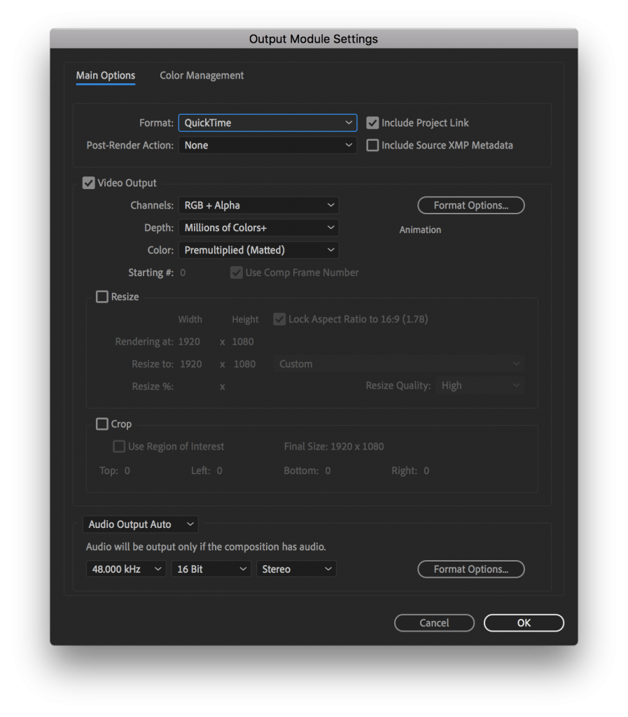The width and height of the screenshot is (628, 717).
Task: Open Format Options for audio output
Action: point(470,569)
